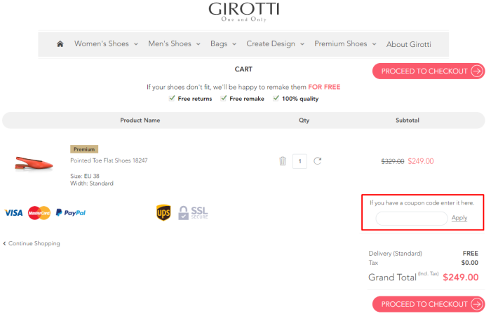Click the Girotti logo at top
Viewport: 491px width, 316px height.
click(244, 12)
